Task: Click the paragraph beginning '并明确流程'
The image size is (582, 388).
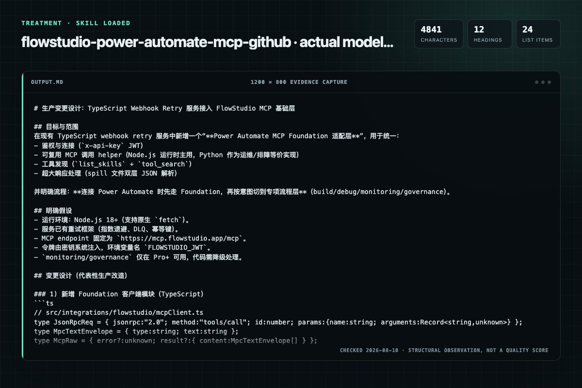Action: click(x=242, y=192)
